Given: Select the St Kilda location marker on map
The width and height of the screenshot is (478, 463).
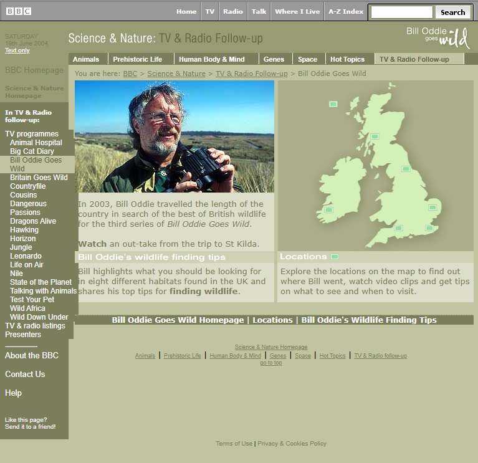Looking at the screenshot, I should click(333, 104).
